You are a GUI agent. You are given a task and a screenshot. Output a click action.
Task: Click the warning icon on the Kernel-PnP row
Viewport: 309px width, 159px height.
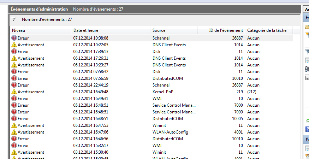14,92
